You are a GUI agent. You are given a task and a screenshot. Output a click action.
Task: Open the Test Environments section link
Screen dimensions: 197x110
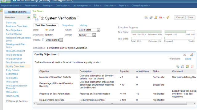coord(16,62)
